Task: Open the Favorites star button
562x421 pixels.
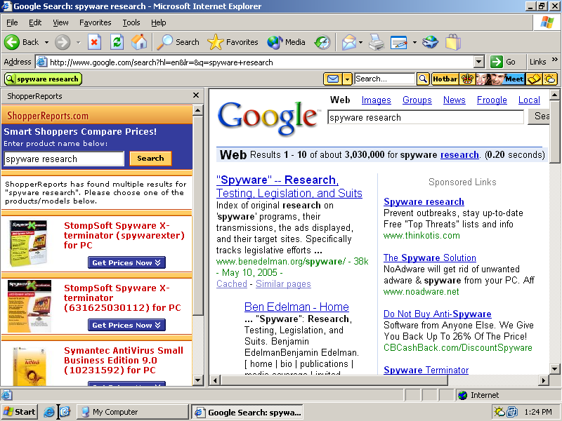Action: click(233, 42)
